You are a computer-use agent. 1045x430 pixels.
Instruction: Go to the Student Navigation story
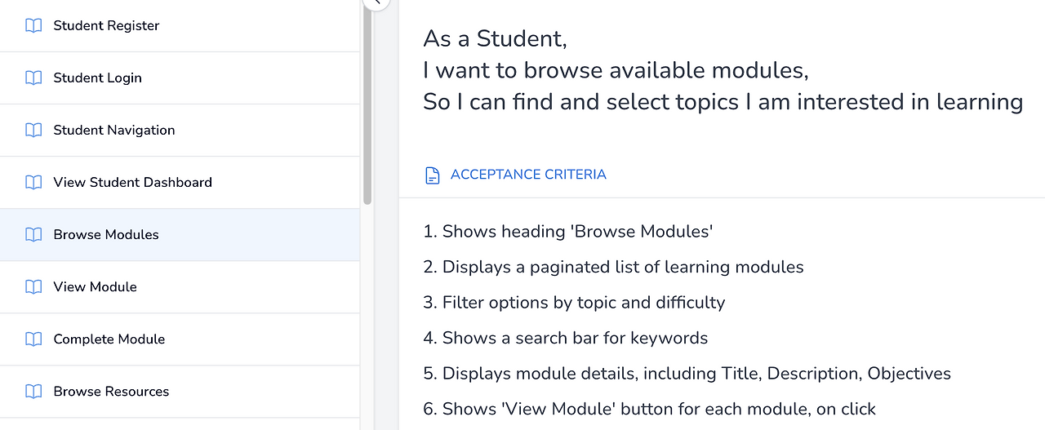pos(113,131)
